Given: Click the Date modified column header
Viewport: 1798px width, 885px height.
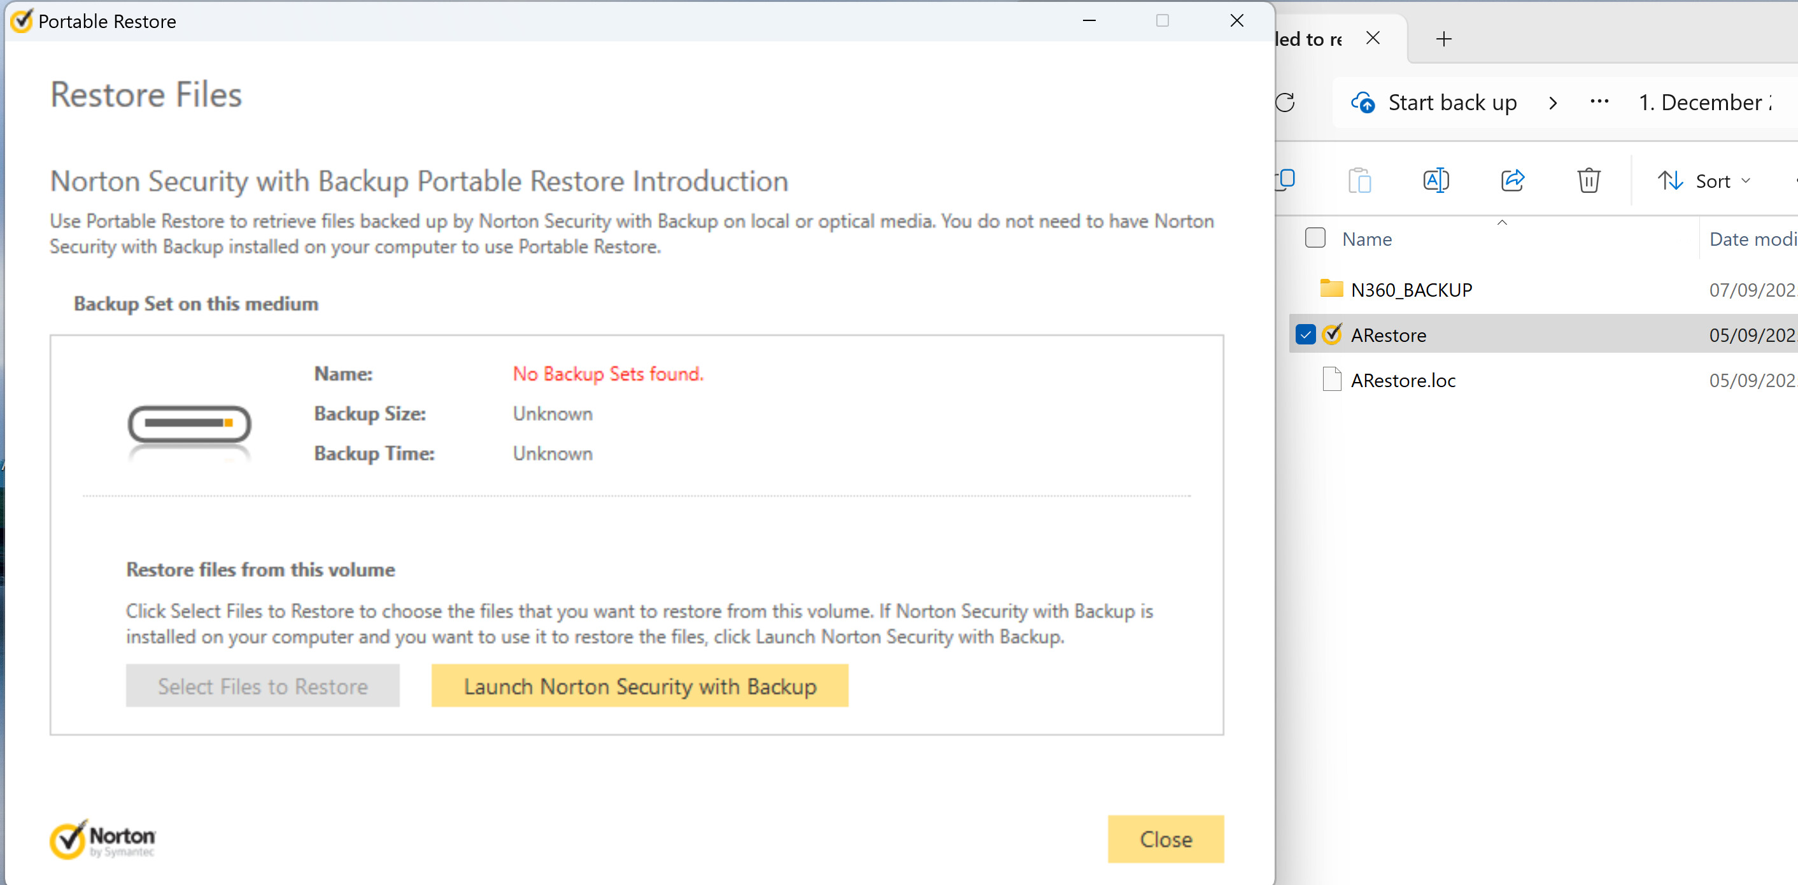Looking at the screenshot, I should coord(1752,239).
